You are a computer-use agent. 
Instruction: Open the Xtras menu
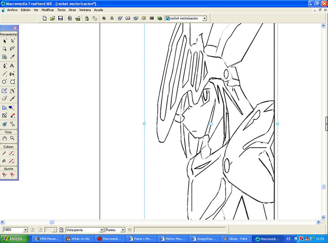pyautogui.click(x=72, y=10)
